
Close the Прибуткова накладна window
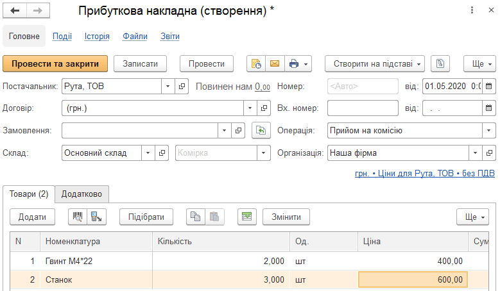tap(491, 10)
